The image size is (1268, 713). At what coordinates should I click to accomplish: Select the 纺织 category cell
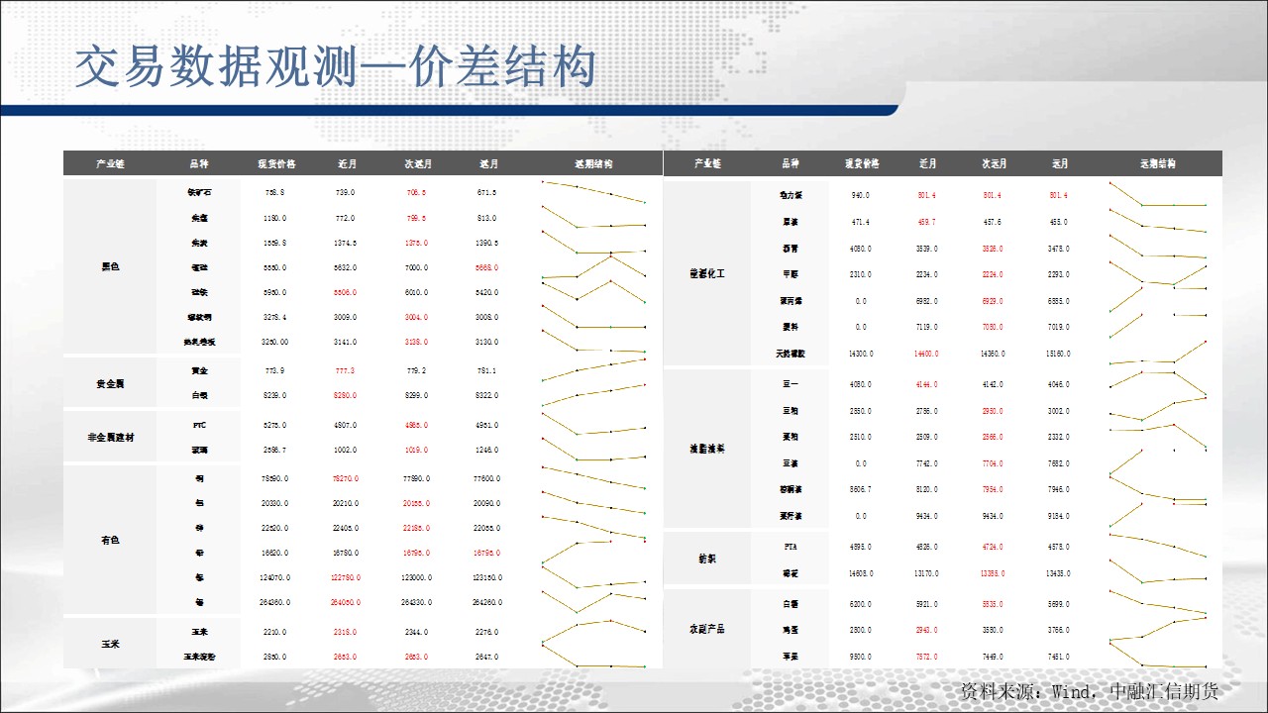pos(707,560)
